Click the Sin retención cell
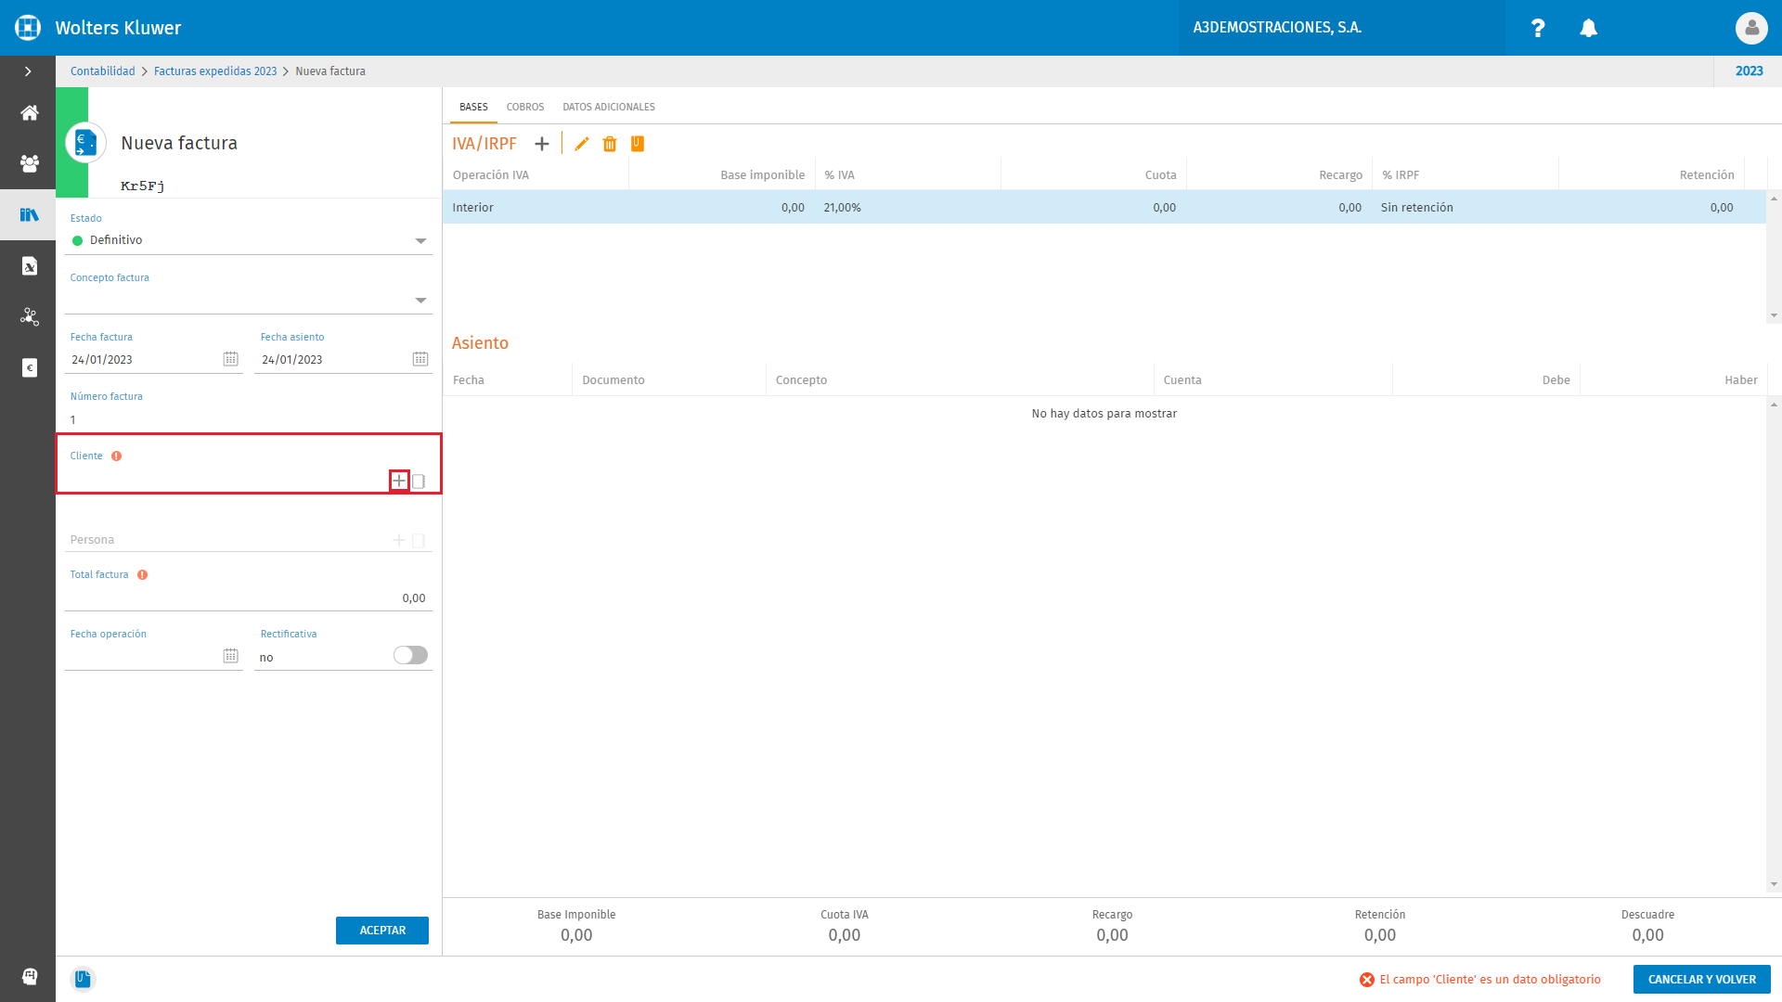 1465,208
